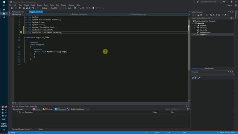Click the Error List clear filters icon
The image size is (238, 134).
point(68,109)
